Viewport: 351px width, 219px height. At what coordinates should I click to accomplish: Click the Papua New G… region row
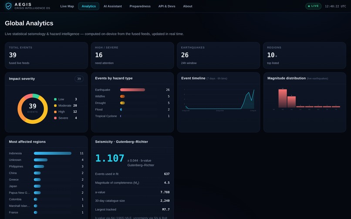pyautogui.click(x=46, y=192)
